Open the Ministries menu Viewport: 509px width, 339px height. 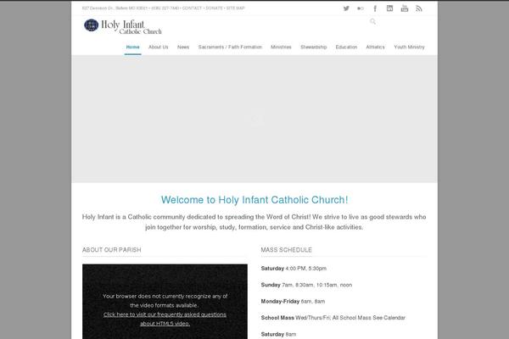tap(281, 47)
